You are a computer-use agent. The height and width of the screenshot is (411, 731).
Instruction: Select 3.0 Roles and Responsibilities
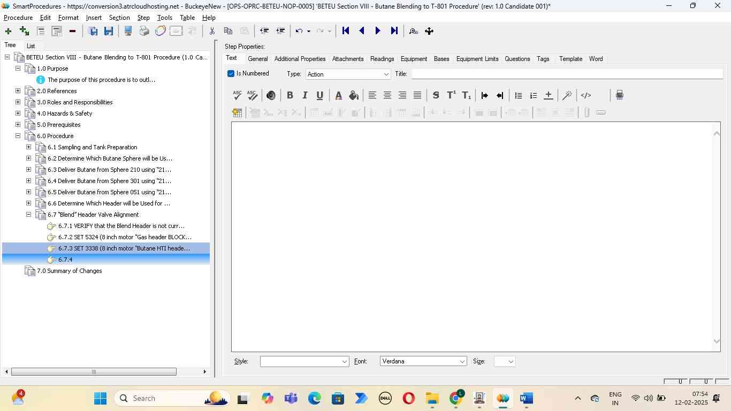(74, 102)
